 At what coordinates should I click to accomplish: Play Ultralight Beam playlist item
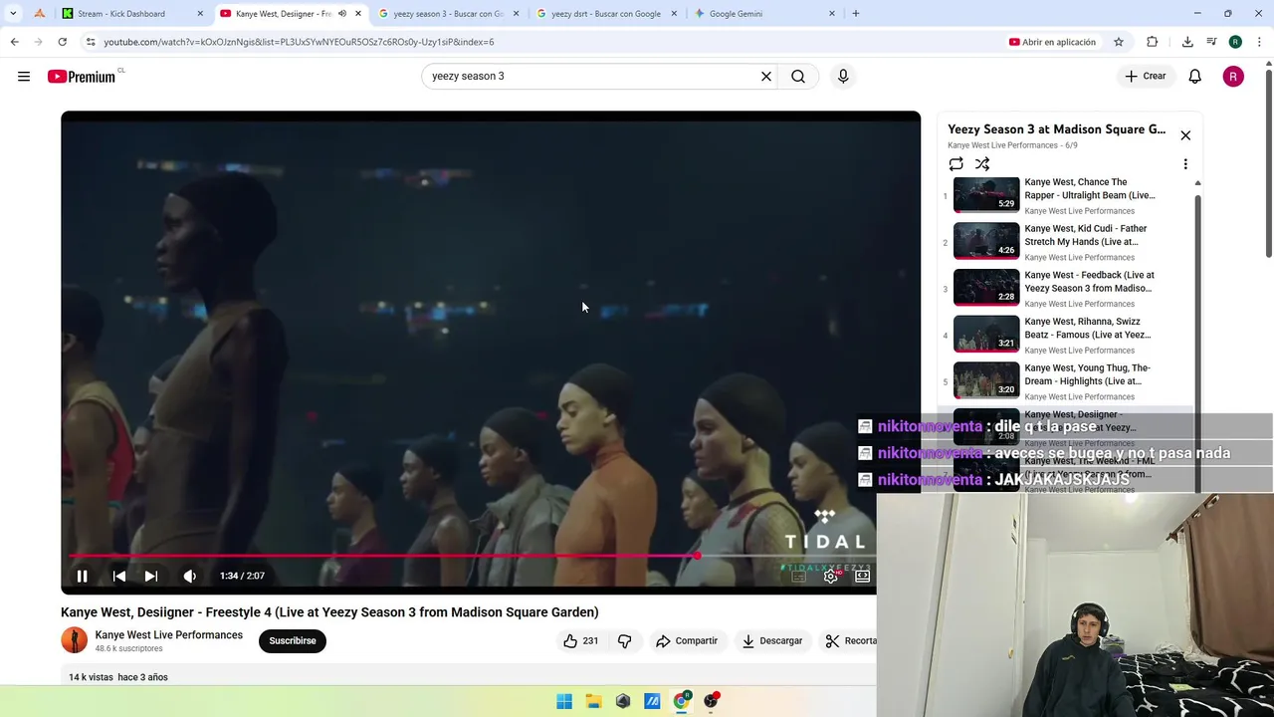pyautogui.click(x=1067, y=196)
